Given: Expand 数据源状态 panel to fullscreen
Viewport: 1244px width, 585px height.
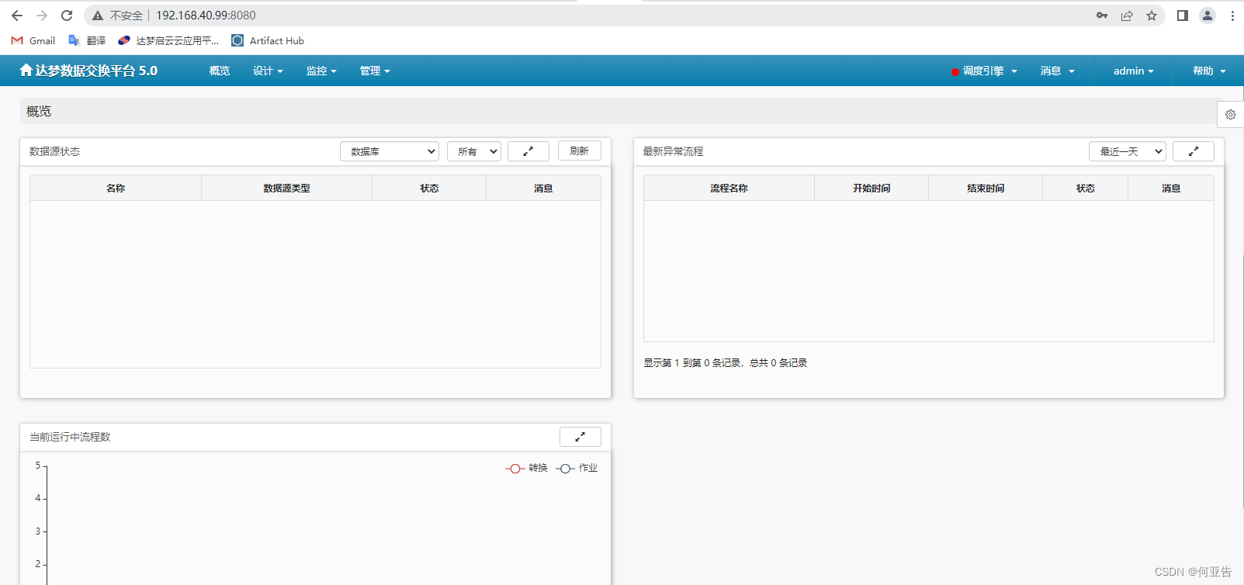Looking at the screenshot, I should pos(528,151).
